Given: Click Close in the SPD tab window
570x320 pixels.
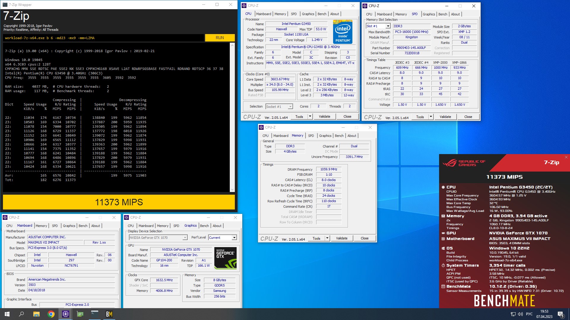Looking at the screenshot, I should point(468,117).
